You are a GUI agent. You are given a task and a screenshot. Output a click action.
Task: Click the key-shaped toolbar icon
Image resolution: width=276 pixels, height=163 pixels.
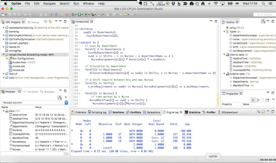[100, 15]
